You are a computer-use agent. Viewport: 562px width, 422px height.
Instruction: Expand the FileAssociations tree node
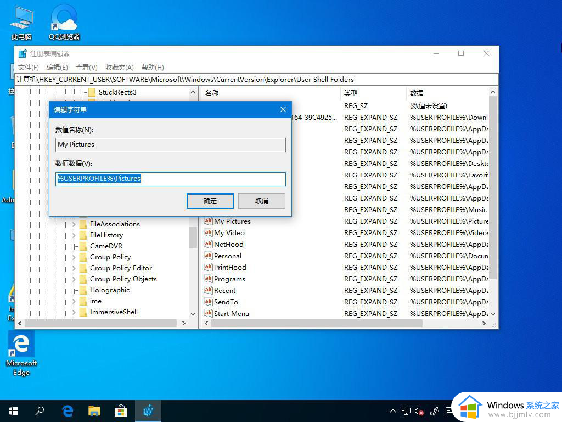[x=74, y=224]
